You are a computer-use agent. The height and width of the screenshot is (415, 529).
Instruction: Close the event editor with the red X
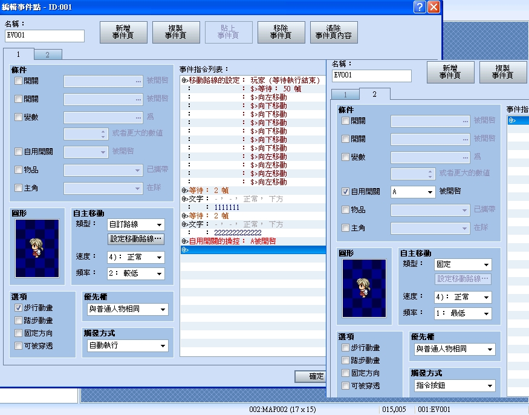click(x=433, y=7)
